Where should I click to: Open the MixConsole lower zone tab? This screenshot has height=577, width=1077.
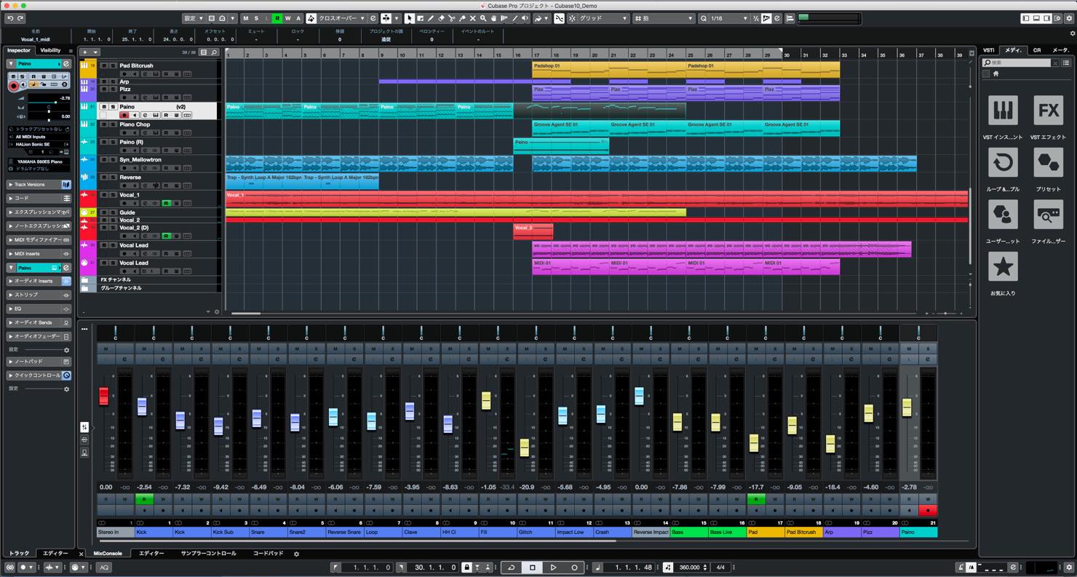108,554
